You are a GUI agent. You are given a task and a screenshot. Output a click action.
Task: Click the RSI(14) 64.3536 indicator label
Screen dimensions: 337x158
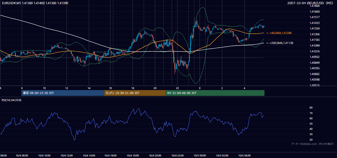pos(12,100)
